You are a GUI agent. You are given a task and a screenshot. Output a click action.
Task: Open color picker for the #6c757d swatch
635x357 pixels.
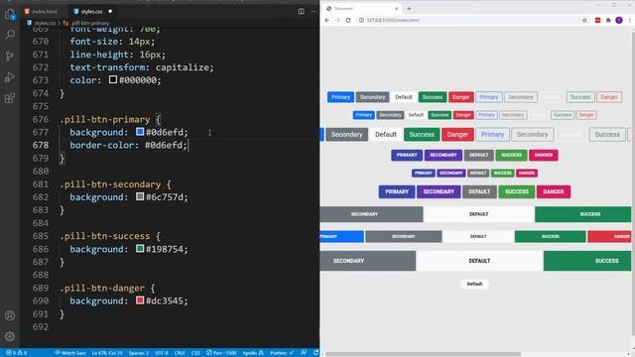(x=140, y=196)
